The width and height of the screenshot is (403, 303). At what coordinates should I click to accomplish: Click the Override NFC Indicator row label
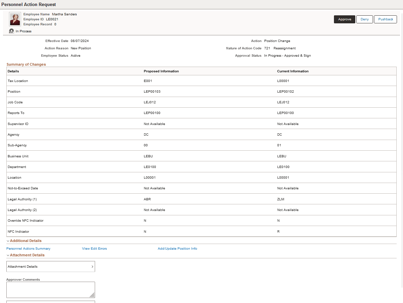(x=26, y=221)
